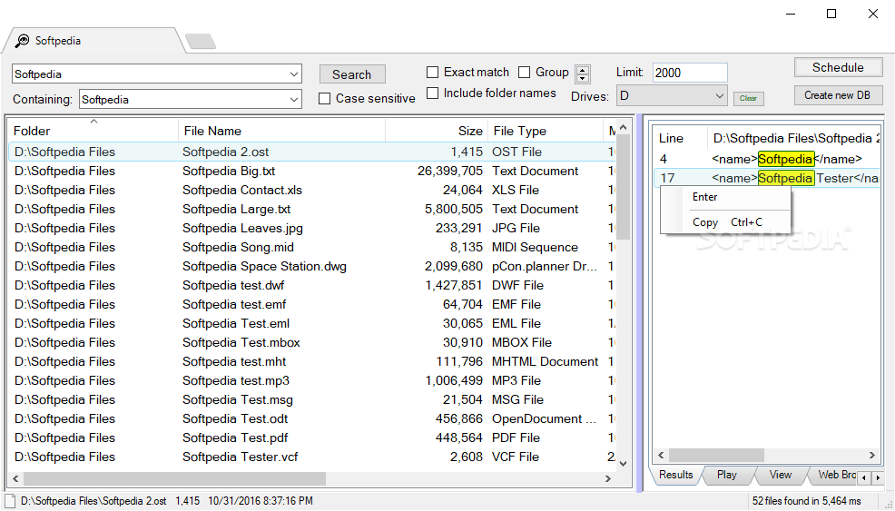Select the Softpedia Song.mid file
The width and height of the screenshot is (895, 511).
tap(312, 247)
